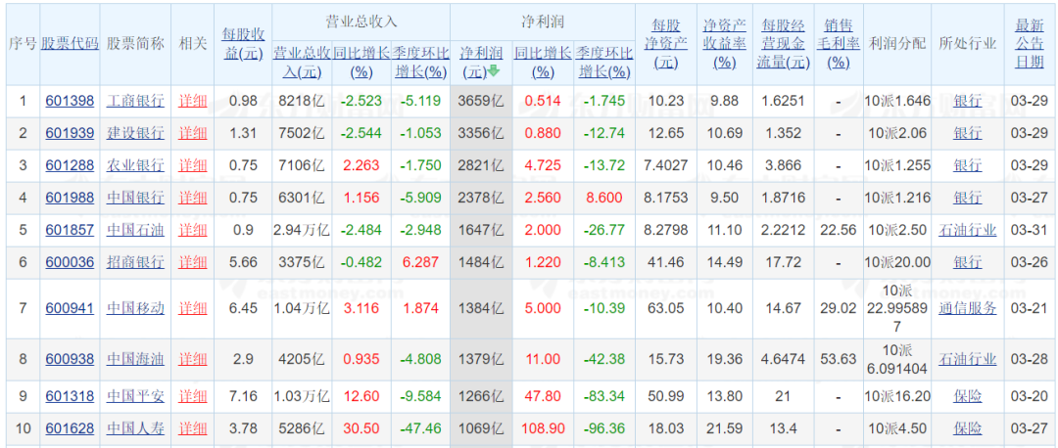Screen dimensions: 1058x448
Task: Sort by 净资产收益率(%) column header
Action: pyautogui.click(x=724, y=44)
